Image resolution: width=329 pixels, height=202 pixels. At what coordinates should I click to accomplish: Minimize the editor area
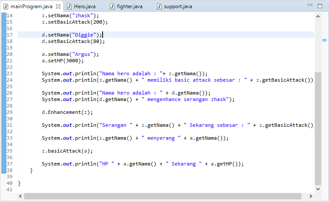[310, 5]
